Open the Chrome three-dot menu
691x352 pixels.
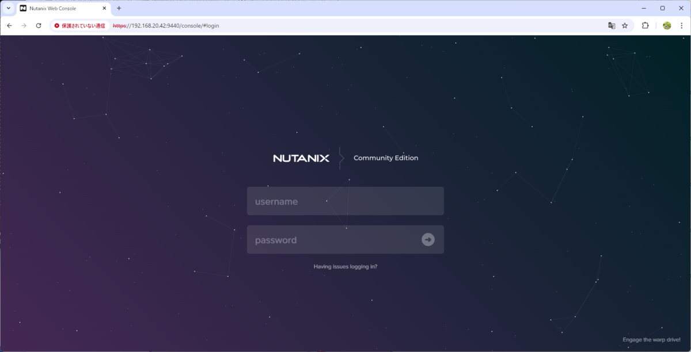tap(682, 25)
